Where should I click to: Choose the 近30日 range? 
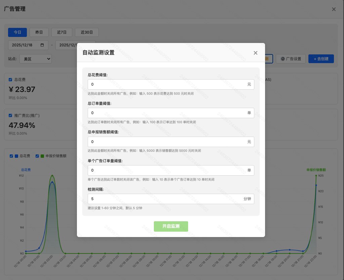[86, 32]
